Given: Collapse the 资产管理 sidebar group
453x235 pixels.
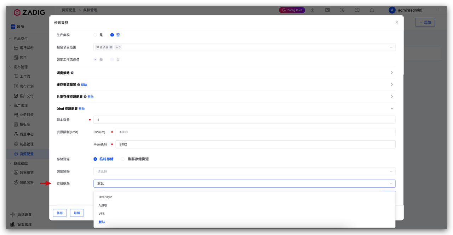Looking at the screenshot, I should 10,105.
